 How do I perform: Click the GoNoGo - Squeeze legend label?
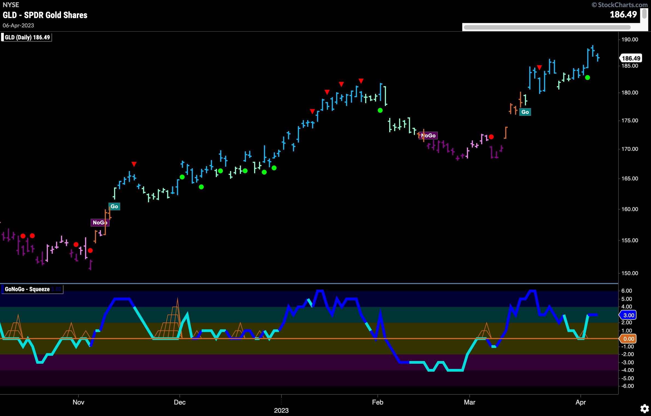pyautogui.click(x=27, y=289)
